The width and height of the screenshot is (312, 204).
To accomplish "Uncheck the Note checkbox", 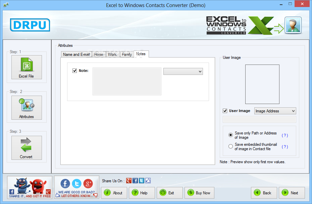I will pos(74,71).
